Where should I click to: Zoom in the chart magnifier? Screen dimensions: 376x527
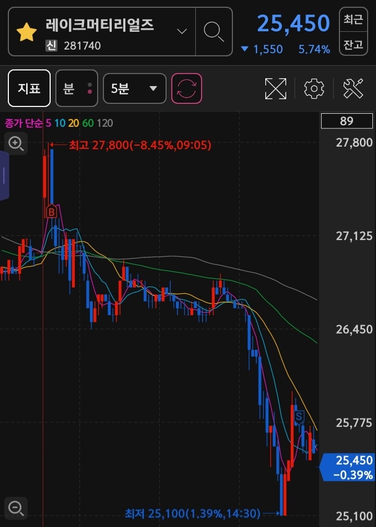[16, 143]
